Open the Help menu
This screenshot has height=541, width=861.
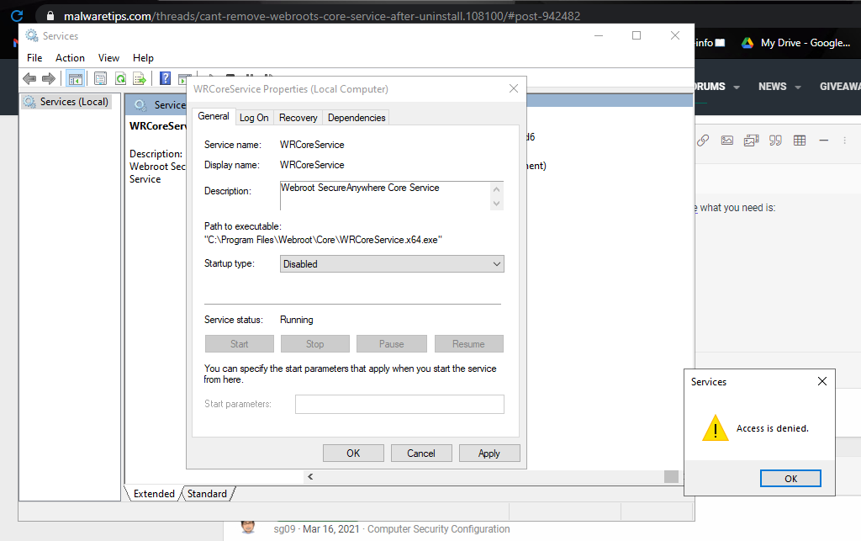click(143, 58)
